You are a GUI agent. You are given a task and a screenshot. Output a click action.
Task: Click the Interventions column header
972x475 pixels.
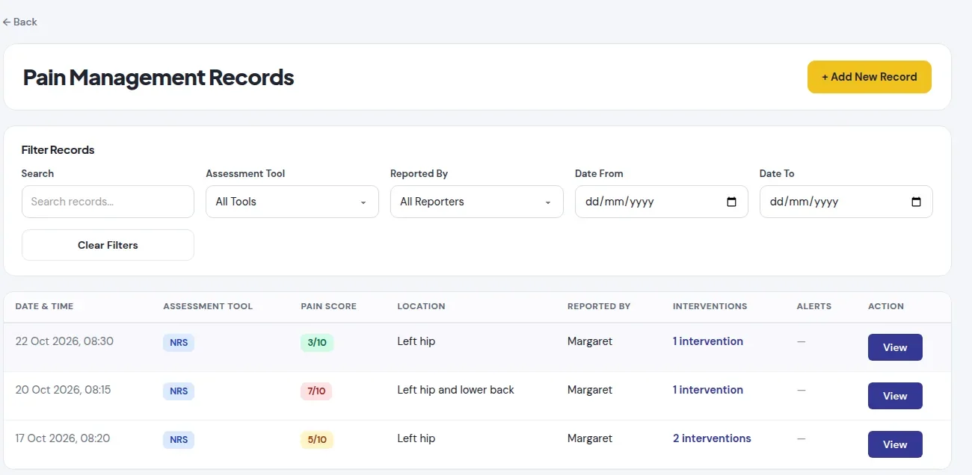pos(710,306)
